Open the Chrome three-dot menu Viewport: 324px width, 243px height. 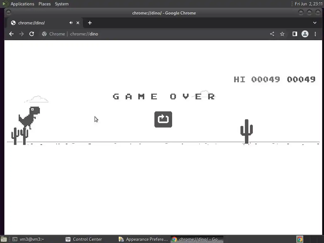click(315, 34)
